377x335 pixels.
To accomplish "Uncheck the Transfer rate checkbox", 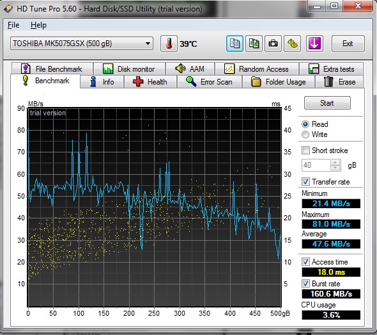I will pos(305,182).
